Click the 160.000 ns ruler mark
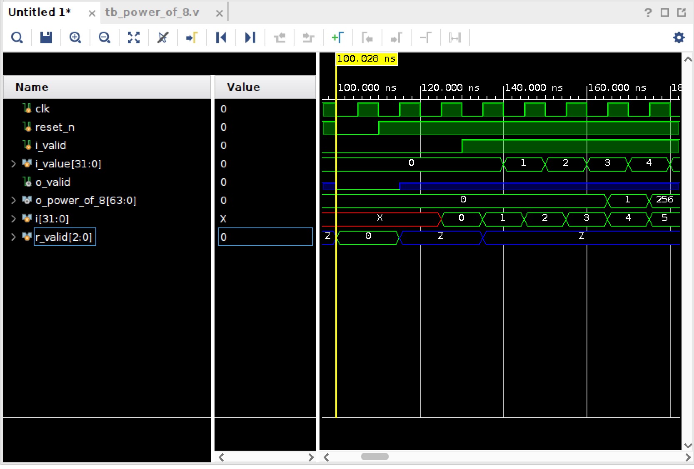Viewport: 694px width, 469px height. coord(617,88)
